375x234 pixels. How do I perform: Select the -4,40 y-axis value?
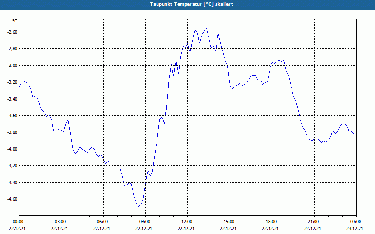pyautogui.click(x=12, y=183)
